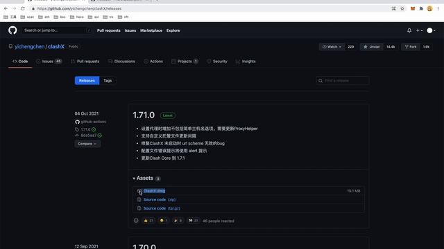
Task: Click the GitHub Octocat logo
Action: coord(12,30)
